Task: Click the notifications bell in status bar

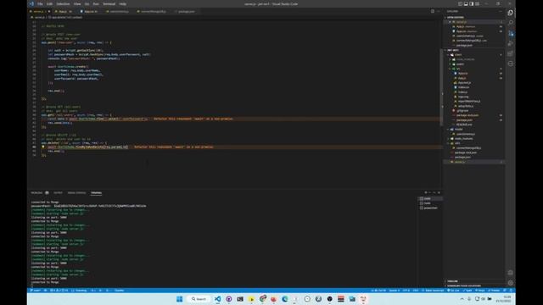Action: point(511,291)
